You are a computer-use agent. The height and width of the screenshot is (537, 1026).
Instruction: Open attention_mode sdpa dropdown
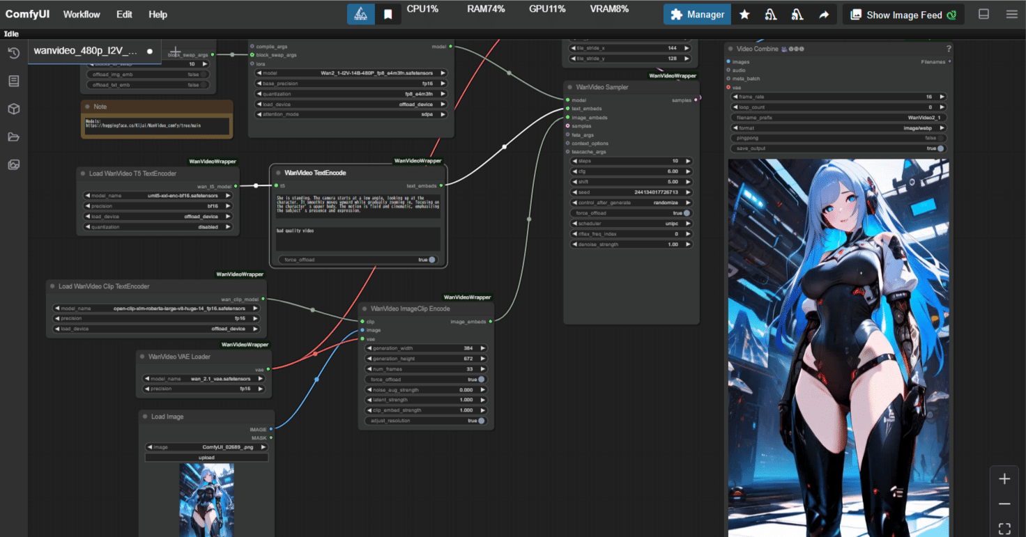pyautogui.click(x=351, y=114)
